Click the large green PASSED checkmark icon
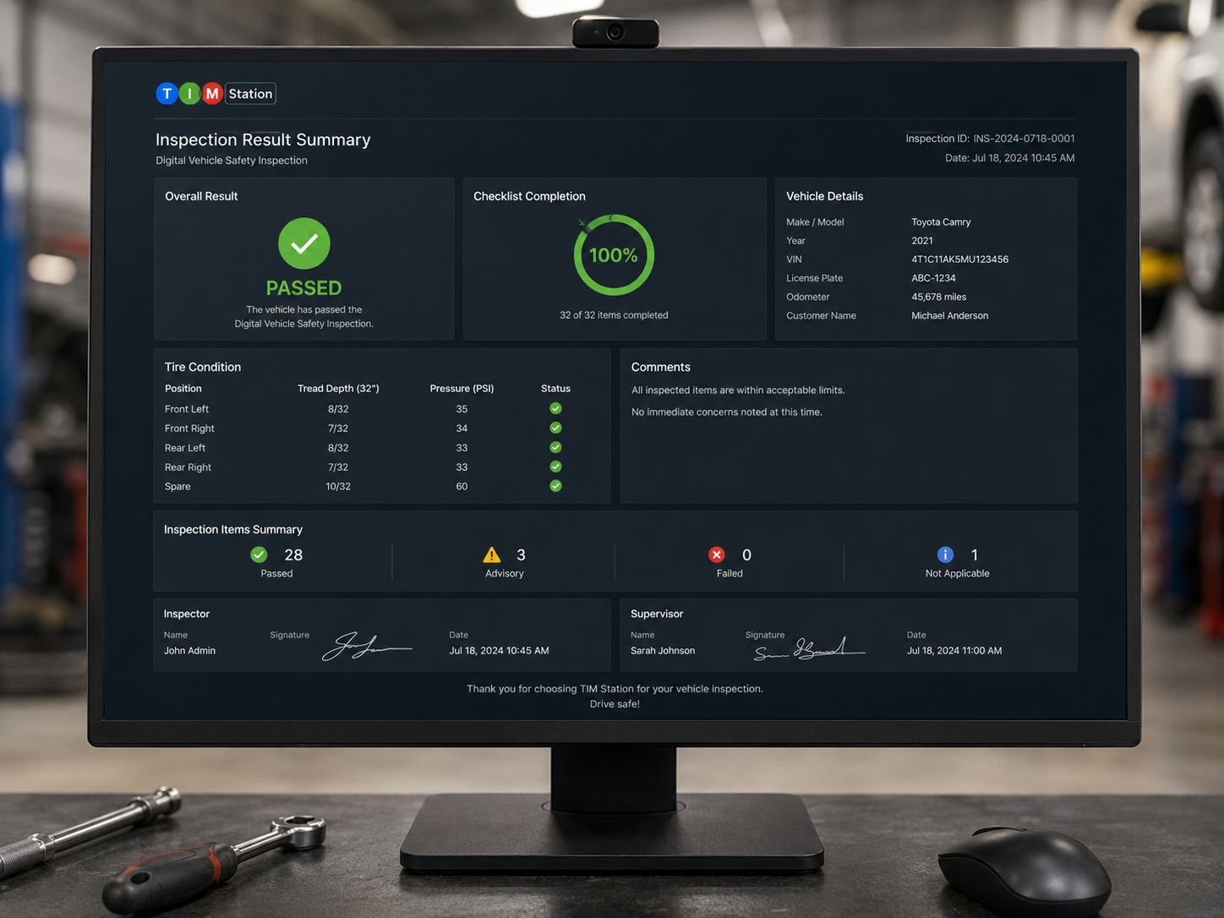Screen dimensions: 1224x918 coord(304,243)
